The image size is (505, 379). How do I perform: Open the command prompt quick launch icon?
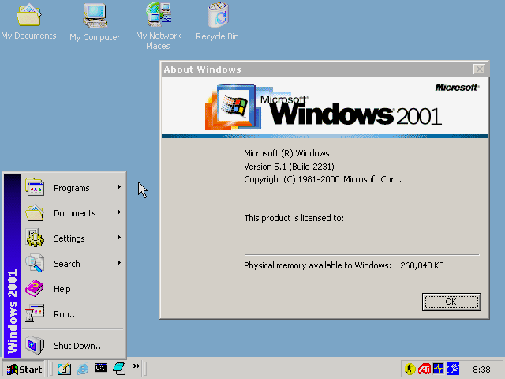(x=101, y=368)
